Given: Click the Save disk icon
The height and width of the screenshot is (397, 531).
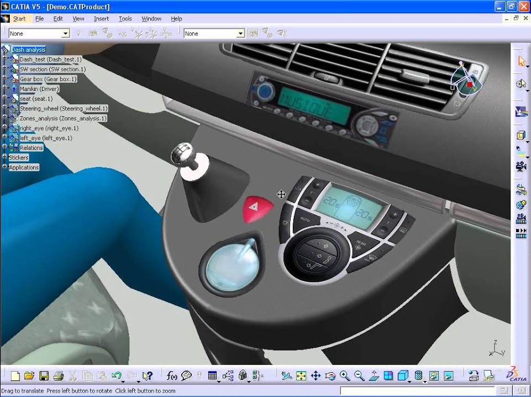Looking at the screenshot, I should pos(44,376).
